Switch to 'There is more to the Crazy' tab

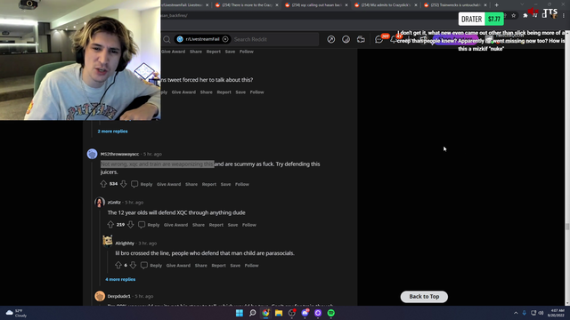pos(248,5)
